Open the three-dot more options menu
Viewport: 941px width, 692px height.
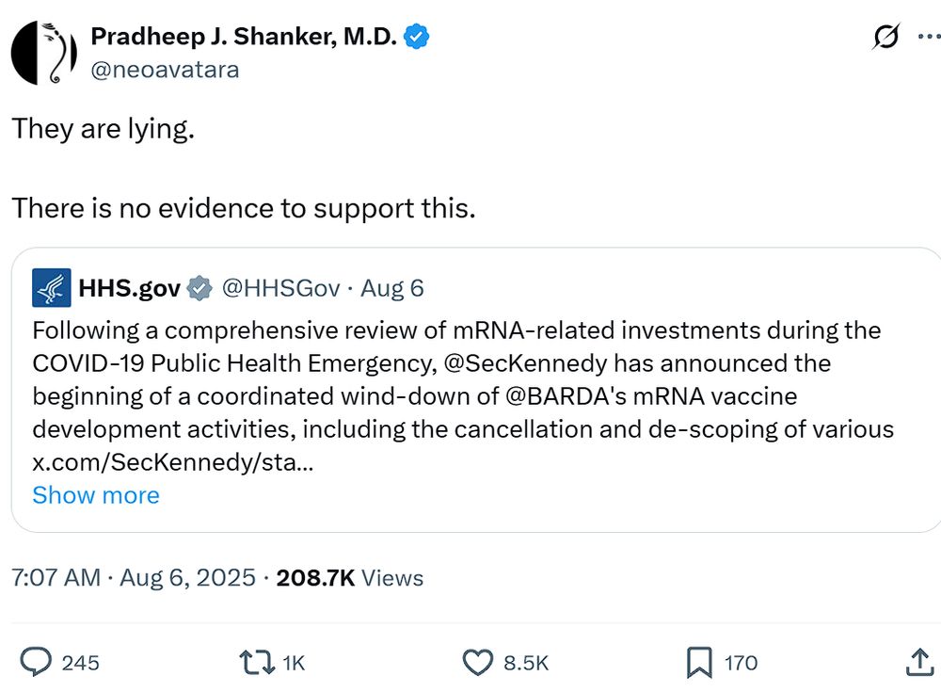click(928, 37)
